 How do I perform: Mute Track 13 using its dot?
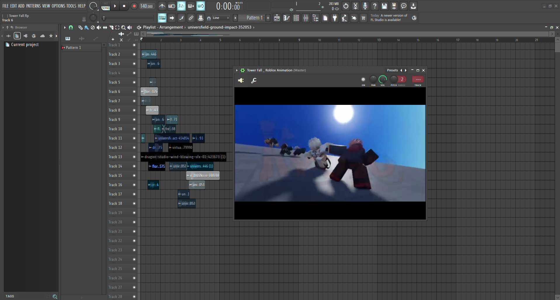pos(134,157)
